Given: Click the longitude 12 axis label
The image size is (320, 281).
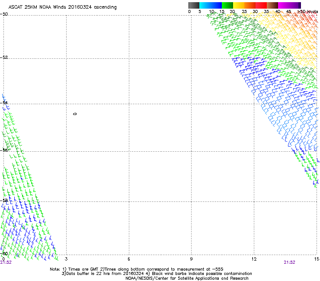Looking at the screenshot, I should [x=254, y=259].
